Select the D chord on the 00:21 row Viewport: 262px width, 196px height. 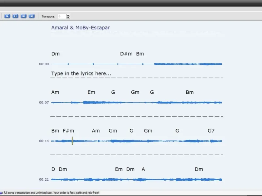(53, 169)
